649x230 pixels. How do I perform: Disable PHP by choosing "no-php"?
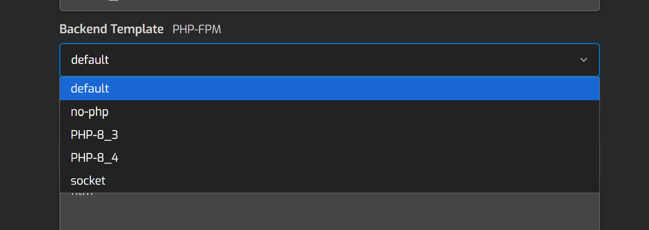90,112
